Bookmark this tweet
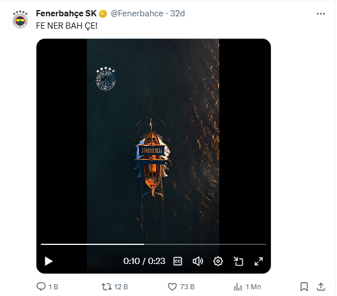The image size is (337, 296). (303, 286)
